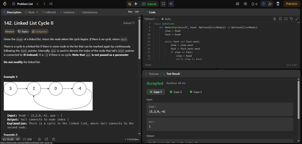Share the problem with external link icon
This screenshot has height=144, width=302.
pyautogui.click(x=46, y=139)
